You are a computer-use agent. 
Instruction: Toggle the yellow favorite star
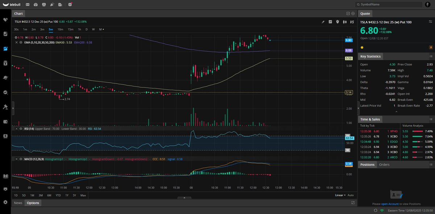[362, 47]
